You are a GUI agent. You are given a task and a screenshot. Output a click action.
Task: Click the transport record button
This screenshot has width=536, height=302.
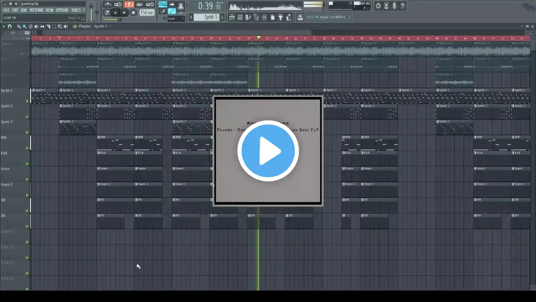[133, 13]
